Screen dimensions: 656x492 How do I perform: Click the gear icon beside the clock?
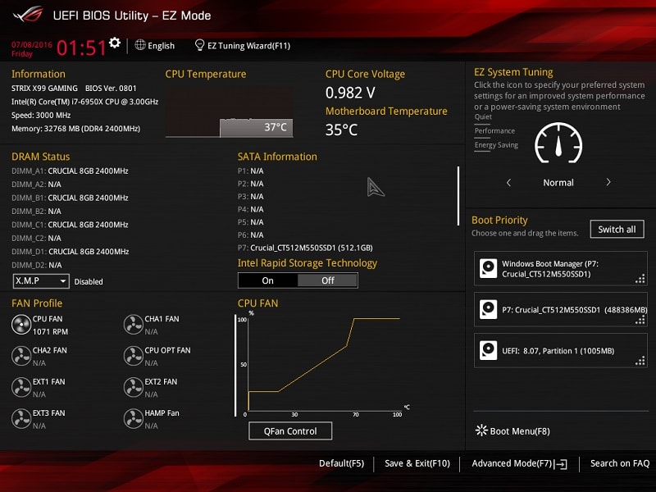(115, 43)
